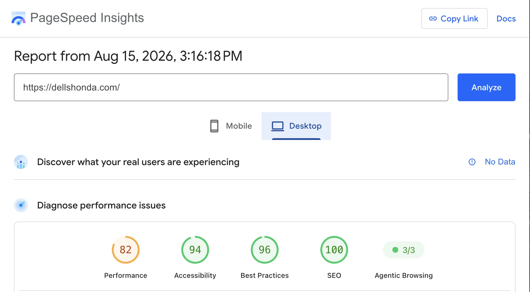530x292 pixels.
Task: Click the real users experience icon
Action: 21,162
